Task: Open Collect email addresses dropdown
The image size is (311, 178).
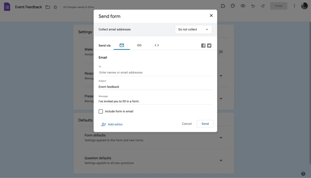Action: [x=193, y=30]
